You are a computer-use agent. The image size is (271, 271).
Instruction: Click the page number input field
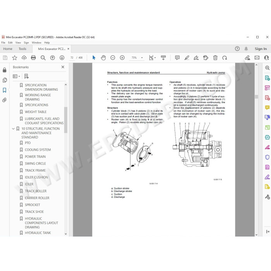[72, 58]
